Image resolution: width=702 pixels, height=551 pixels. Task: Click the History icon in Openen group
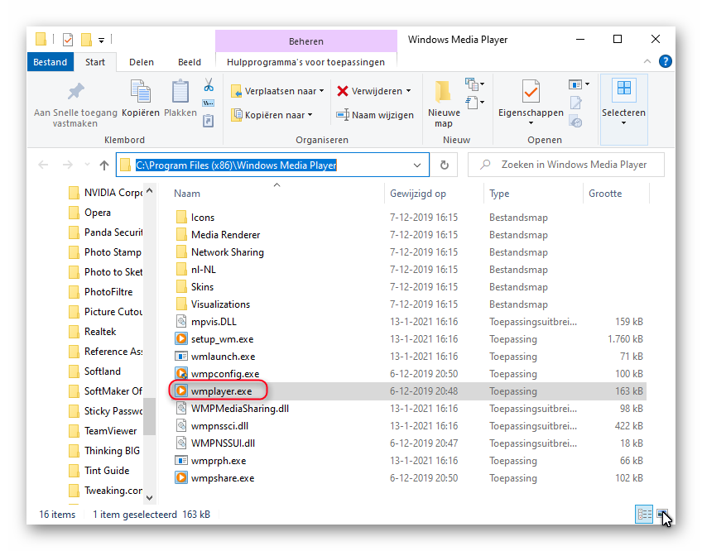pyautogui.click(x=575, y=121)
